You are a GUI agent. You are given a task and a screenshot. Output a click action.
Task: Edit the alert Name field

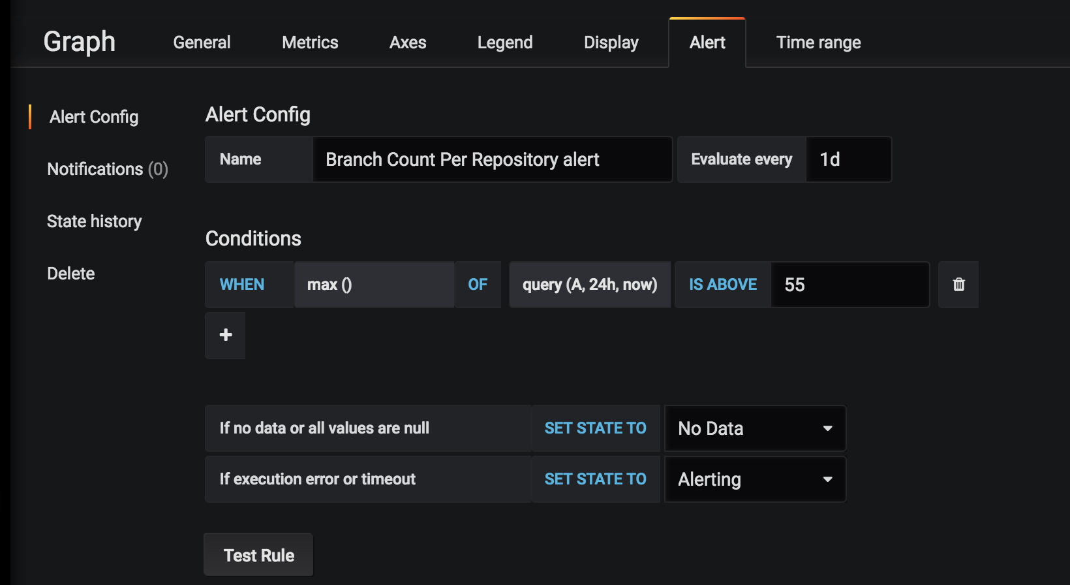(x=492, y=159)
